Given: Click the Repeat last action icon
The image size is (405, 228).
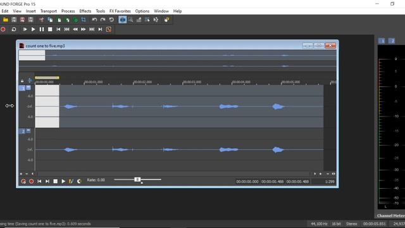Looking at the screenshot, I should click(x=111, y=20).
